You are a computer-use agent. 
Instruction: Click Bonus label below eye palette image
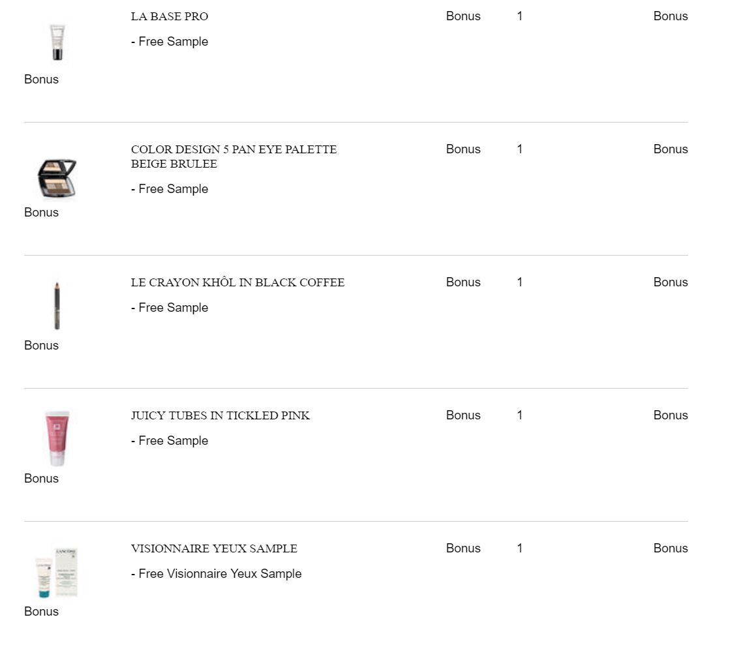click(41, 213)
